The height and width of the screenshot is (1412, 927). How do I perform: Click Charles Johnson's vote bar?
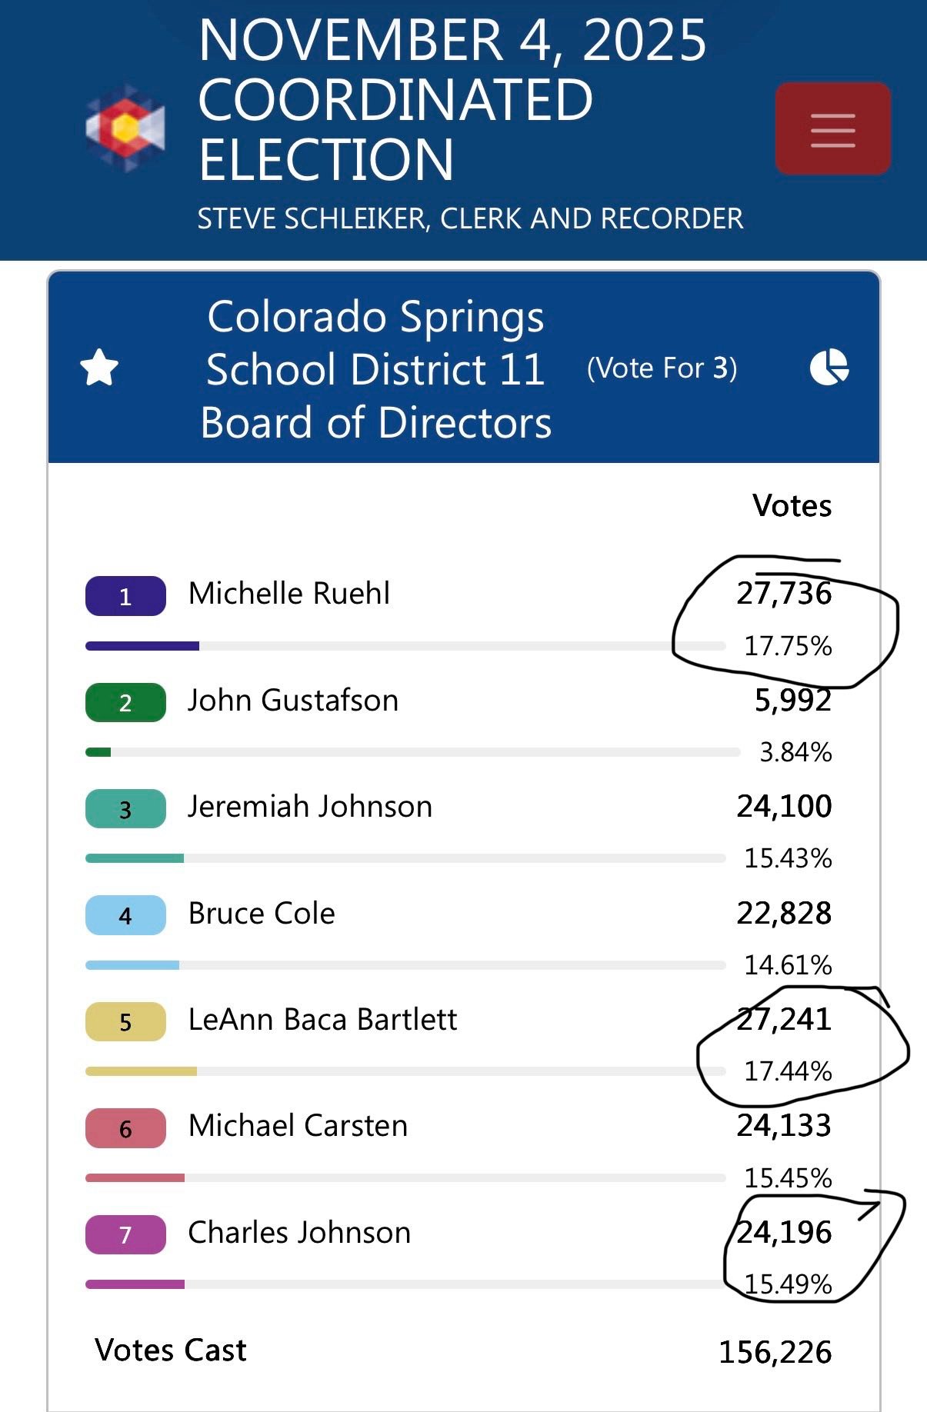[405, 1284]
